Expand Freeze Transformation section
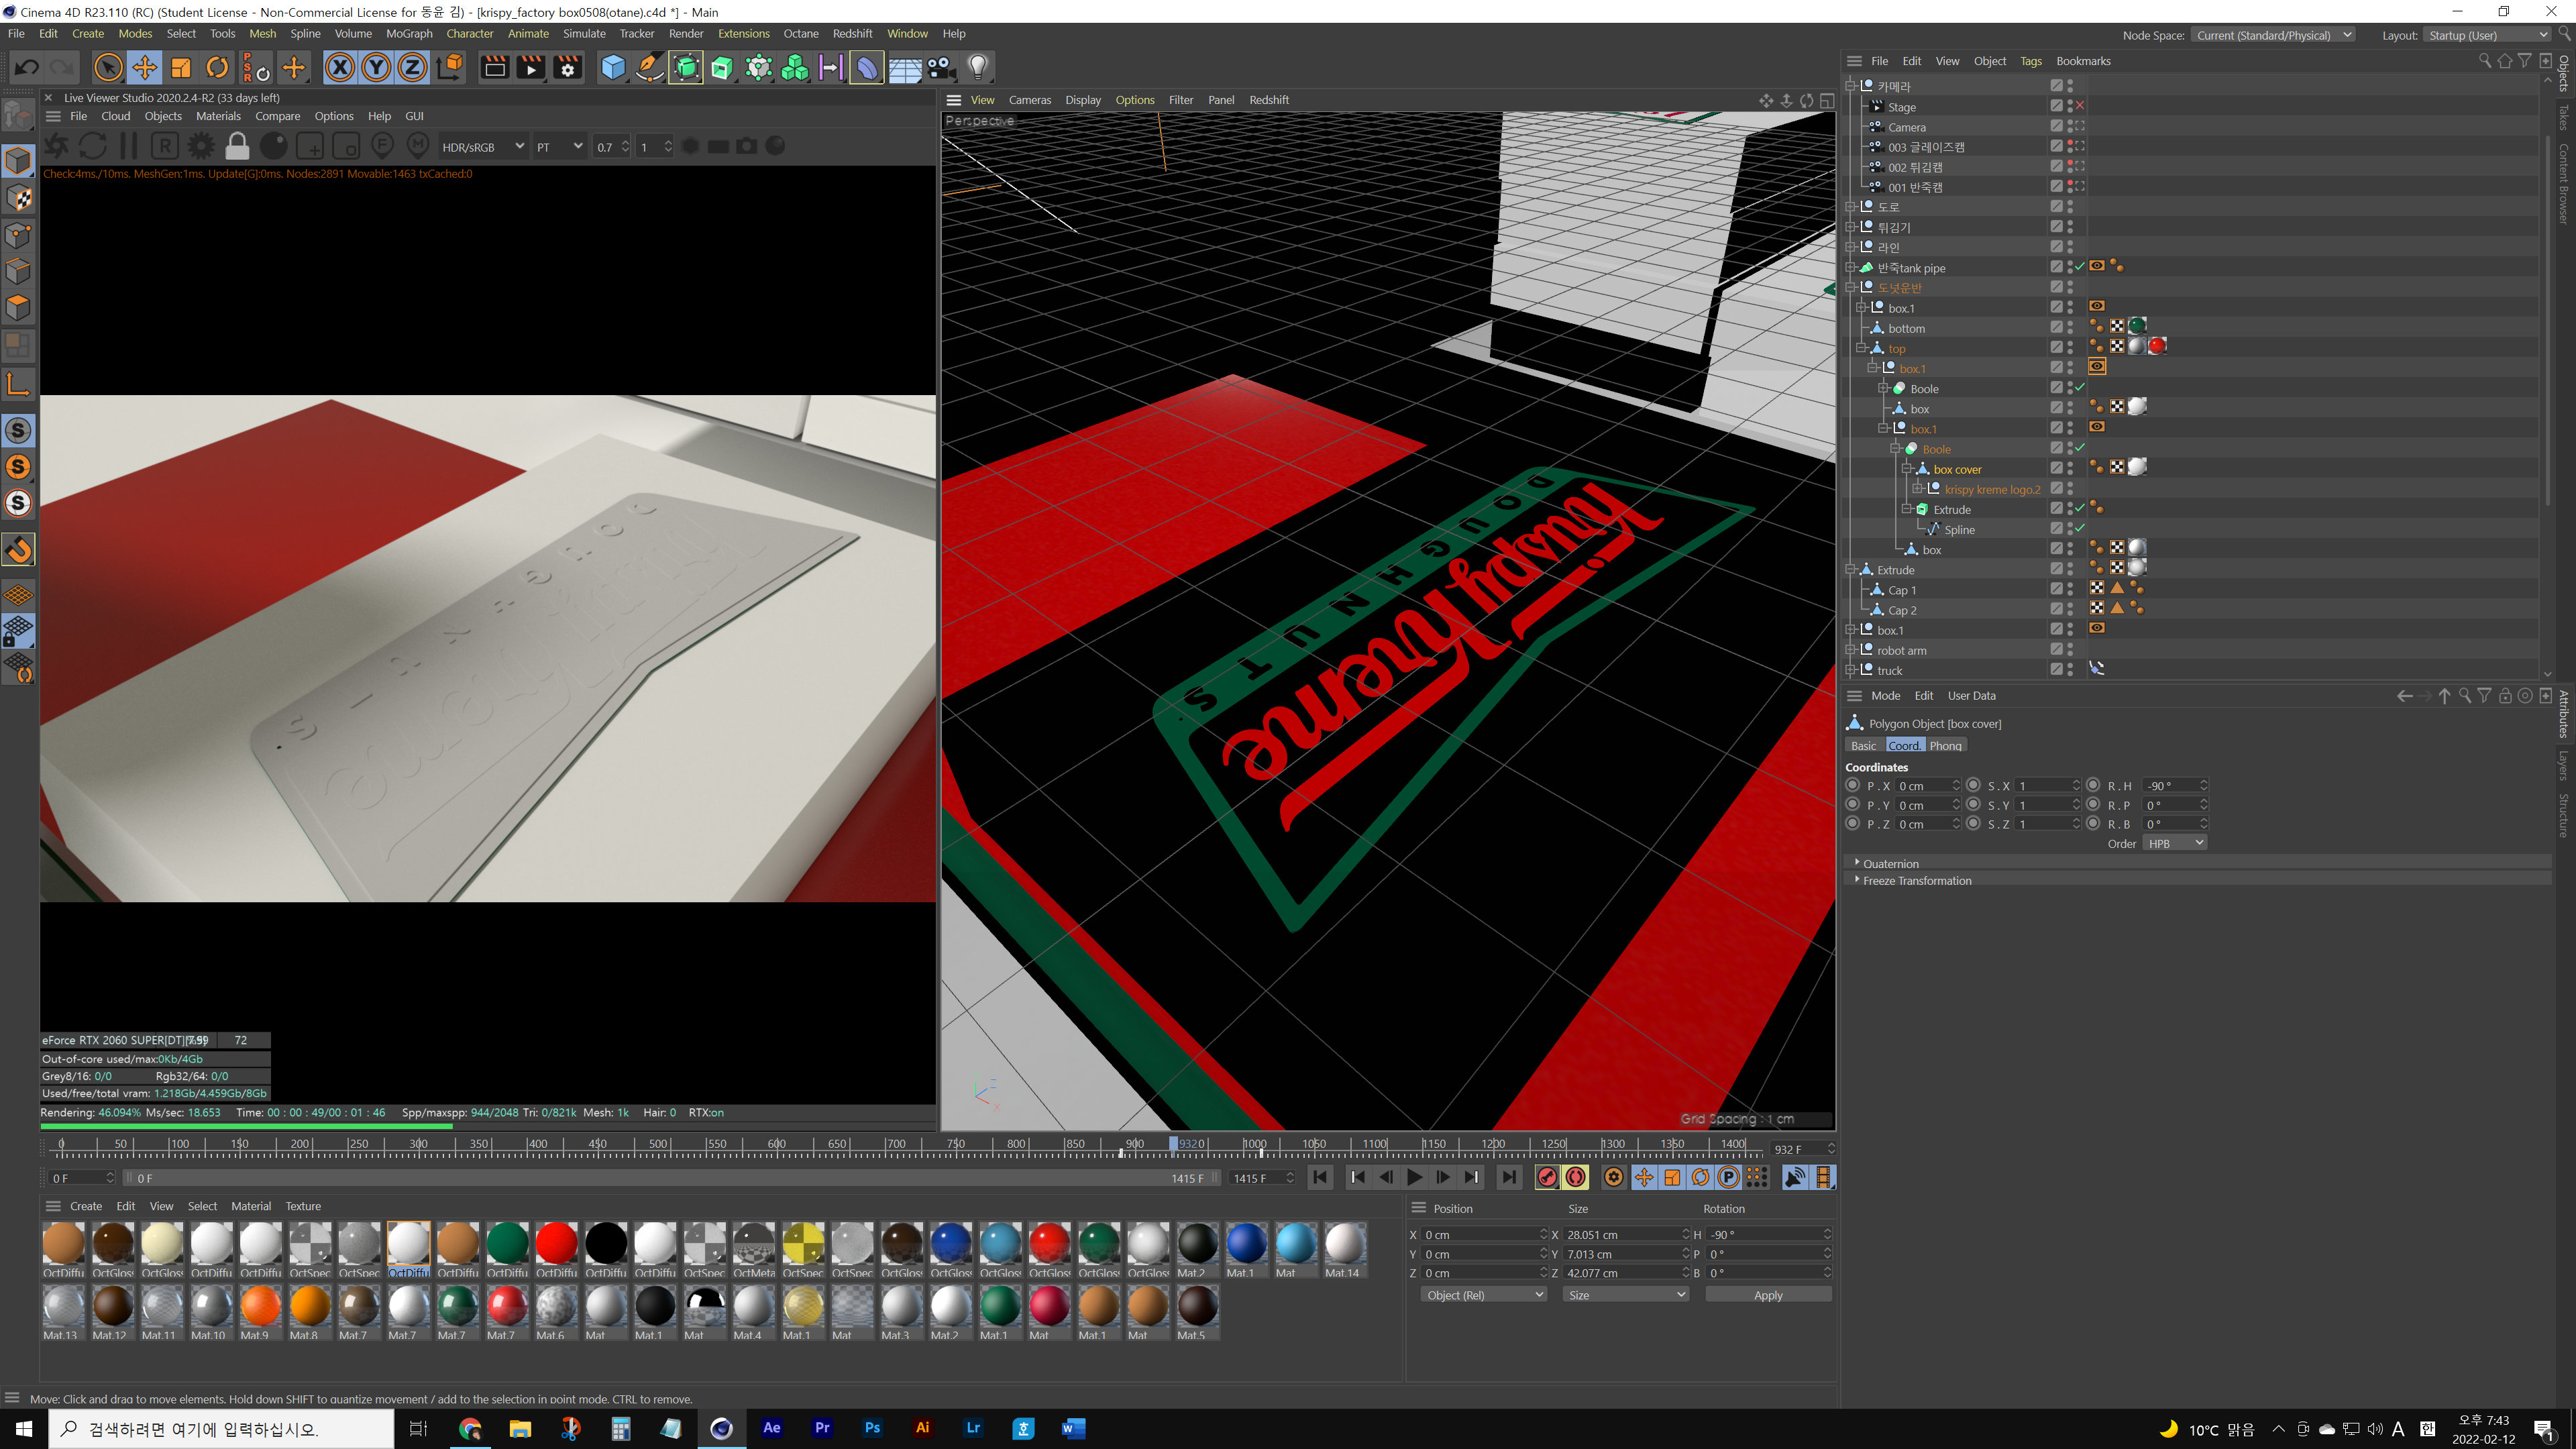 coord(1857,880)
